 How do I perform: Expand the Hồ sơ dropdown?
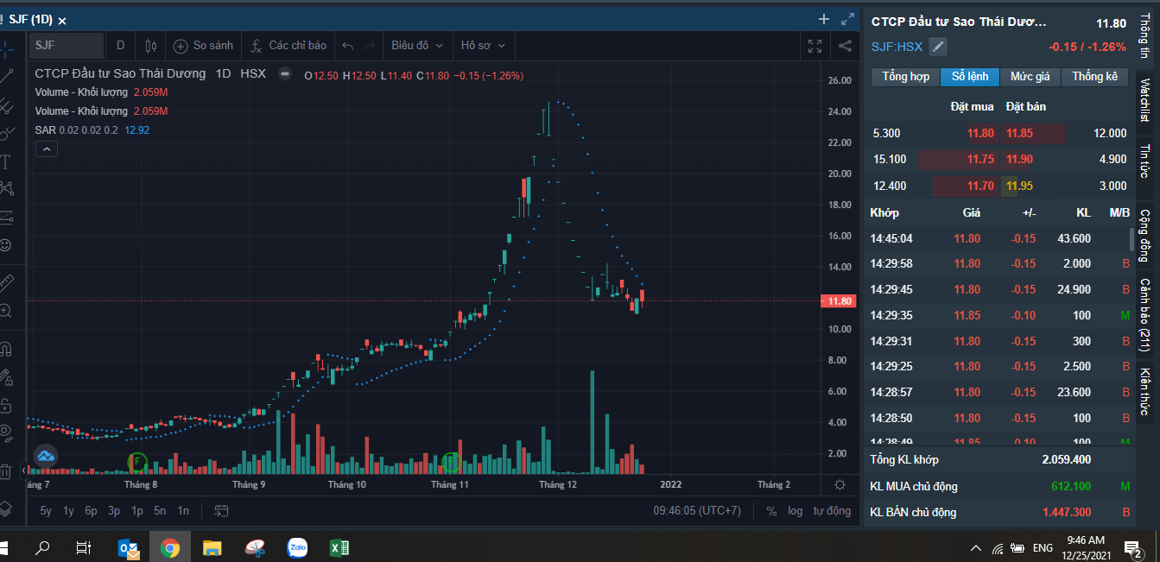483,46
